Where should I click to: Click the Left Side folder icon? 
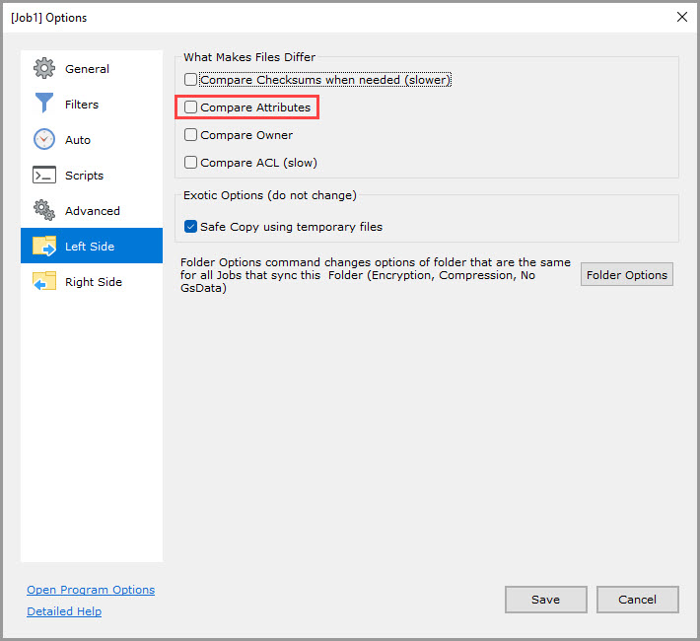click(44, 247)
